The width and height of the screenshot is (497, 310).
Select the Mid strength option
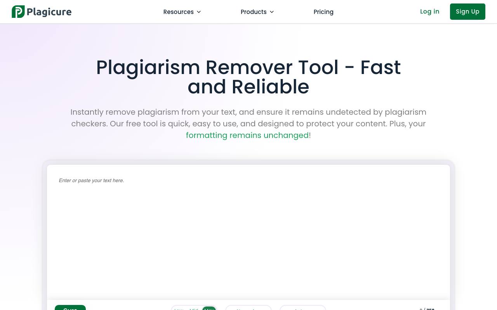pyautogui.click(x=194, y=308)
